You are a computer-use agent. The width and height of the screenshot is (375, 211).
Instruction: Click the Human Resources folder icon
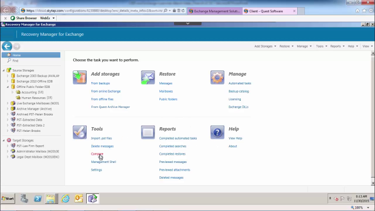click(18, 98)
